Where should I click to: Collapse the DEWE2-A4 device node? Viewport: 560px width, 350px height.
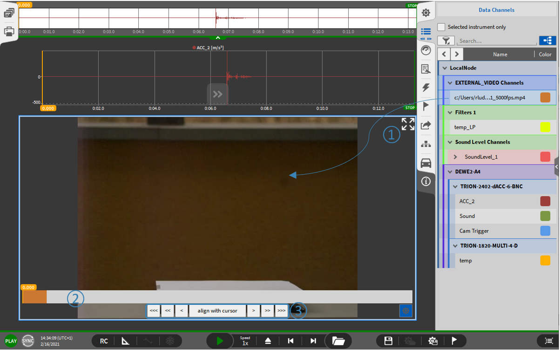pos(450,172)
